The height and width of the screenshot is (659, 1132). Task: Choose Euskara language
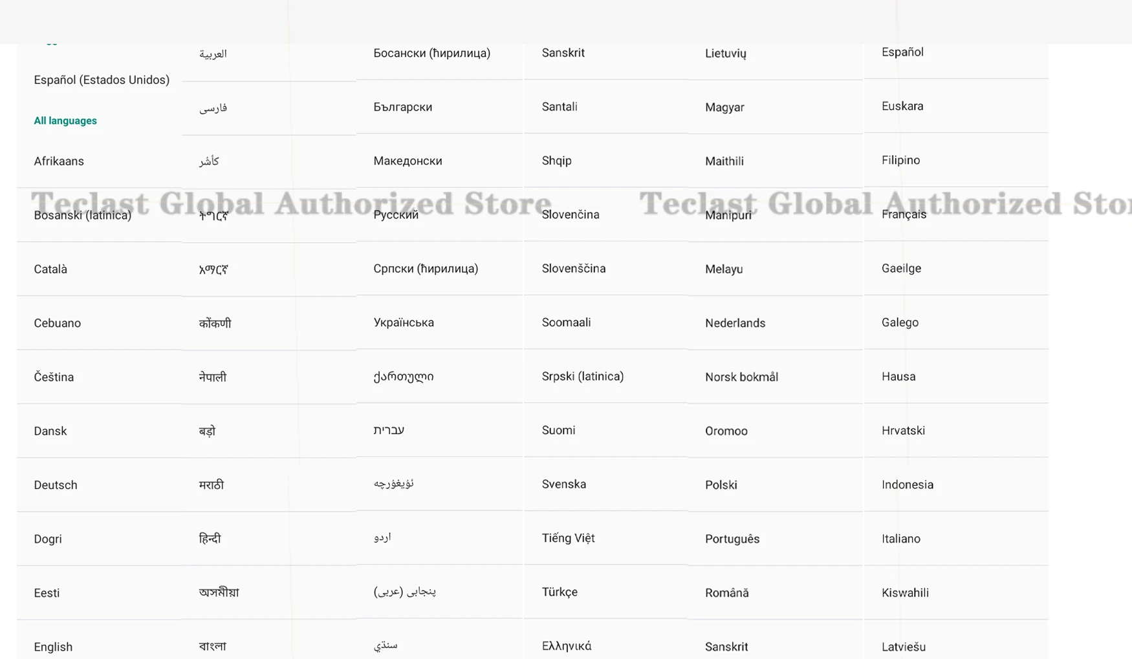pyautogui.click(x=902, y=106)
